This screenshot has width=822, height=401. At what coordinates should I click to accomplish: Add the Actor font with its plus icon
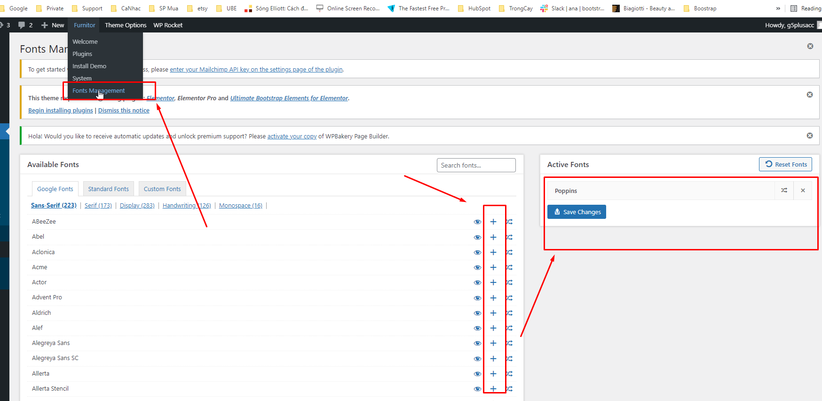pos(493,282)
